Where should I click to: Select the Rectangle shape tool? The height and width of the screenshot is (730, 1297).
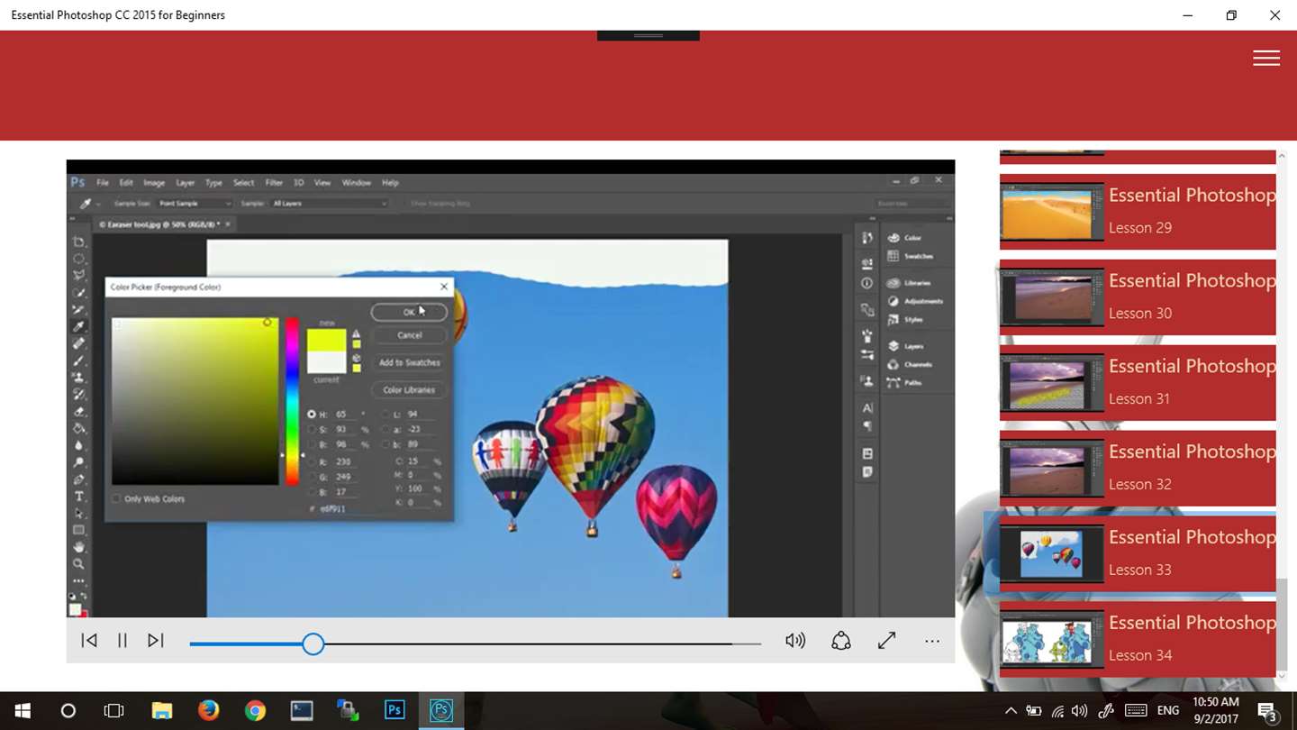79,530
